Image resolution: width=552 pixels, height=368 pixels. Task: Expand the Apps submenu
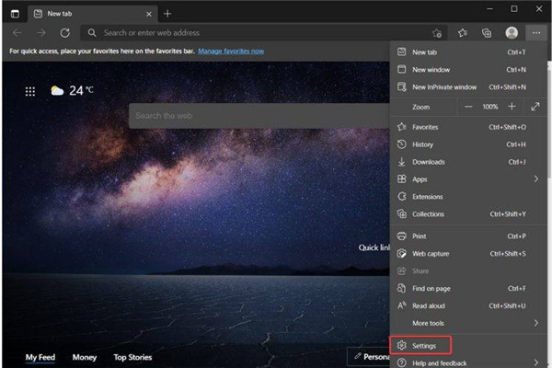(536, 179)
